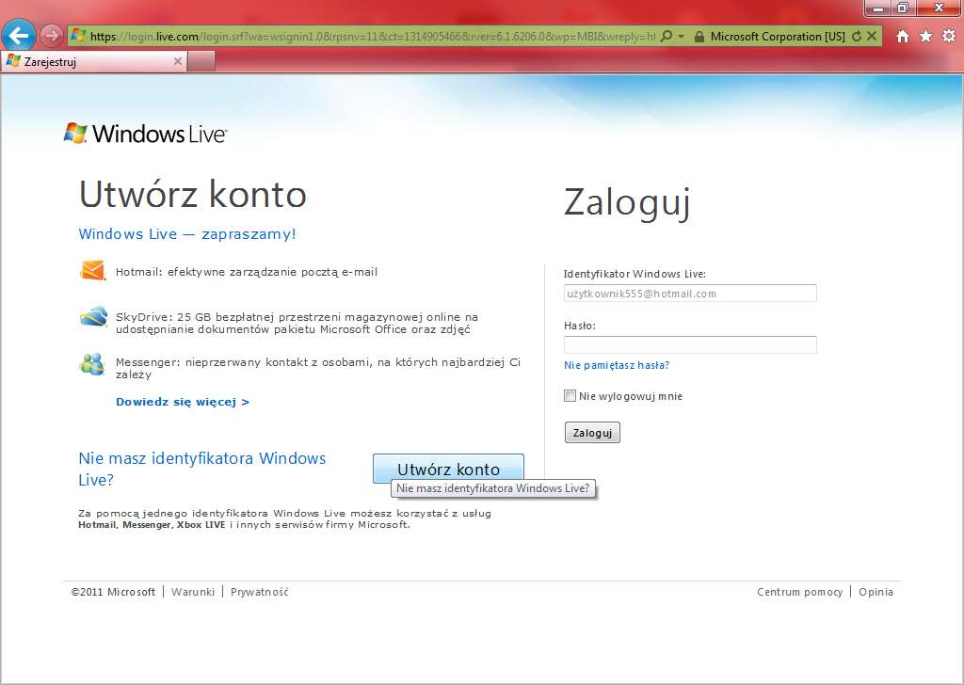Open the address bar dropdown arrow
The height and width of the screenshot is (685, 964).
pos(682,37)
